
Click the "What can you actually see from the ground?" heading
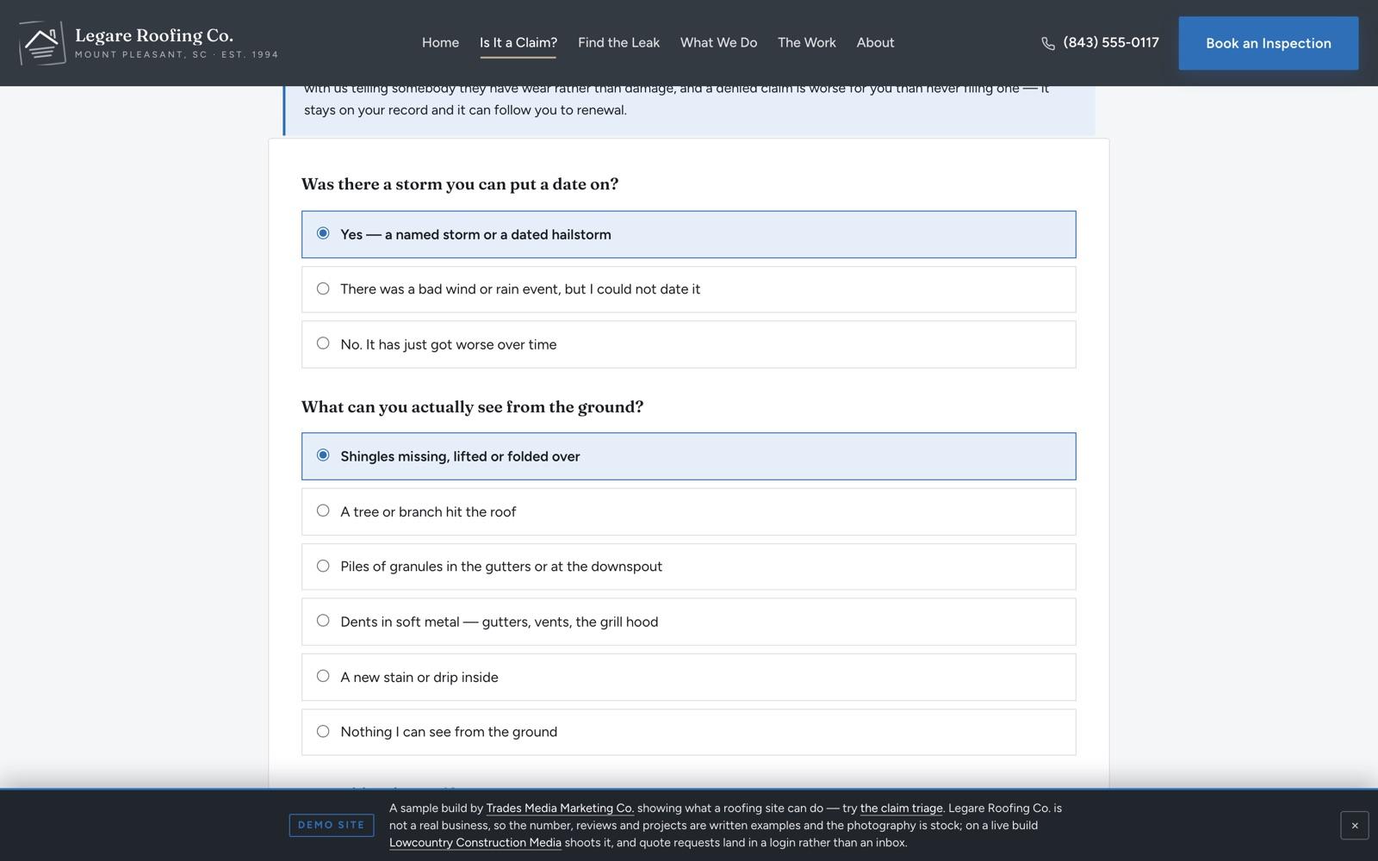pos(472,406)
